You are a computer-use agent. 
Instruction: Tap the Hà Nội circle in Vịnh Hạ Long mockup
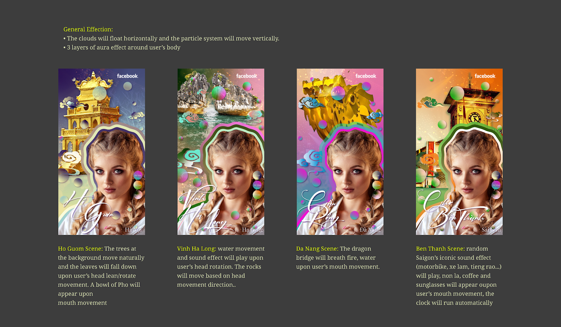point(257,175)
